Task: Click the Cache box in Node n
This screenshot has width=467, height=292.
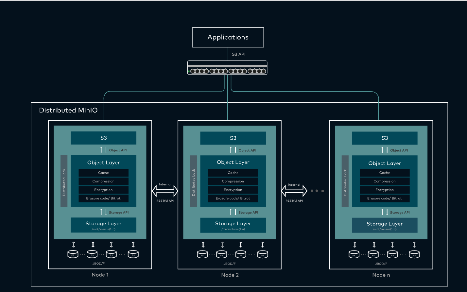Action: point(385,173)
